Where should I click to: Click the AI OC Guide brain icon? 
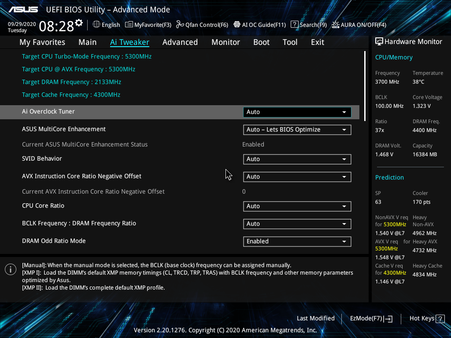point(237,25)
